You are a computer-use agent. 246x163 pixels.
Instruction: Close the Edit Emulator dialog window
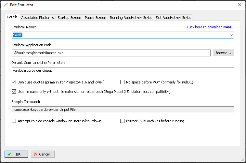[240, 5]
